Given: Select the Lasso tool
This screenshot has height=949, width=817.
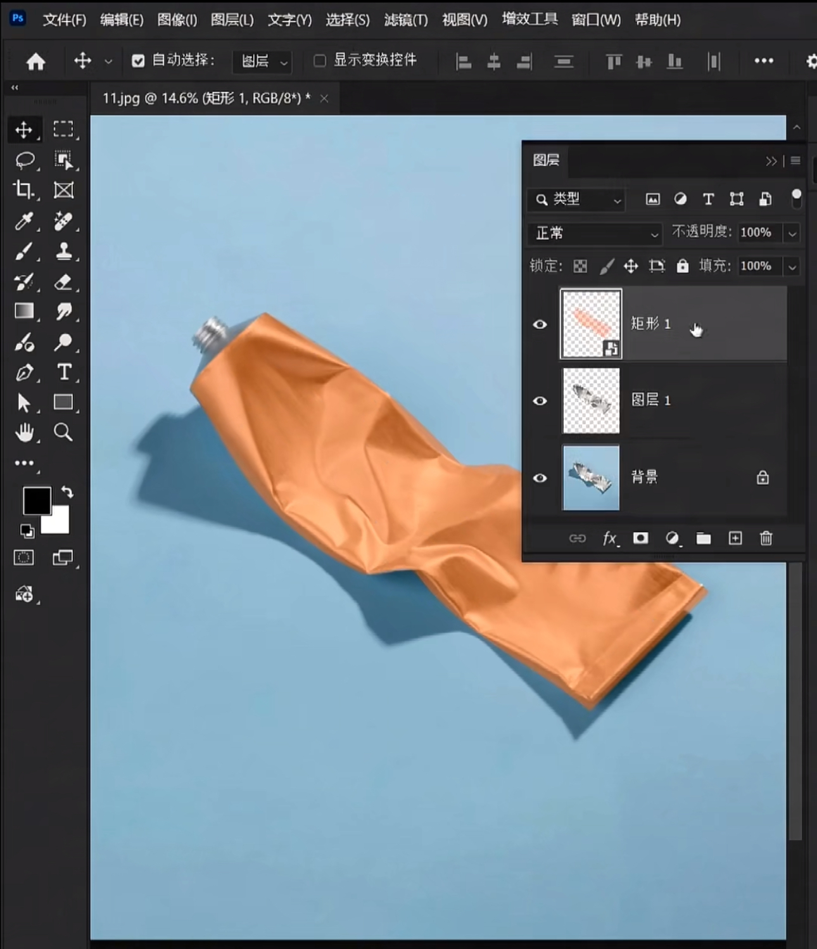Looking at the screenshot, I should pos(25,160).
